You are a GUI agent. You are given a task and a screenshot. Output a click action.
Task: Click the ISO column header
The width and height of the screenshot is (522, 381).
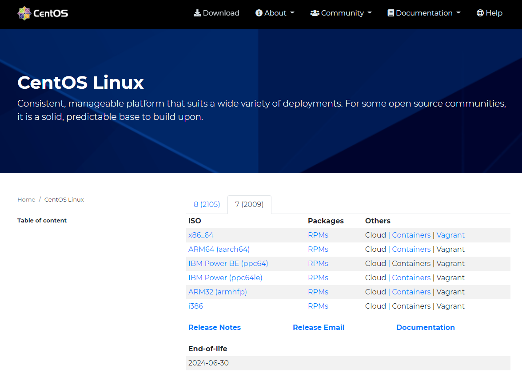(x=195, y=221)
